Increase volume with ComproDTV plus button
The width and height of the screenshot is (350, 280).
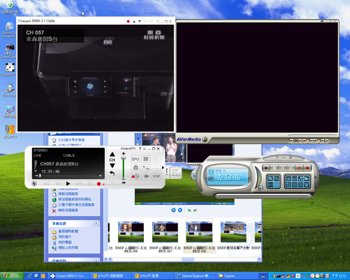[123, 154]
